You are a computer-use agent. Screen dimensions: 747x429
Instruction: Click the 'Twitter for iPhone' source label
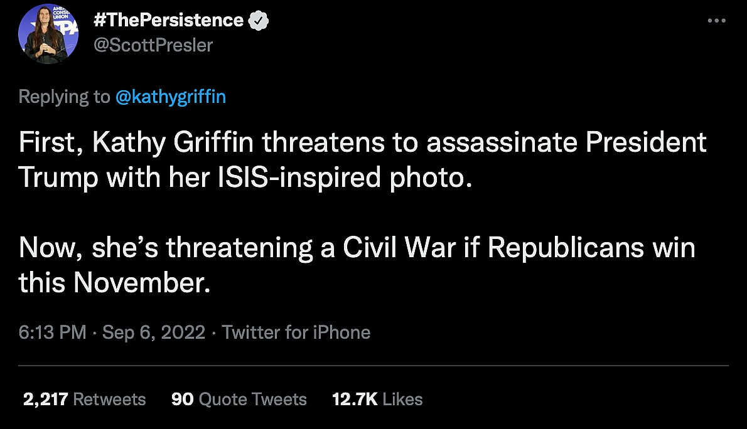296,332
